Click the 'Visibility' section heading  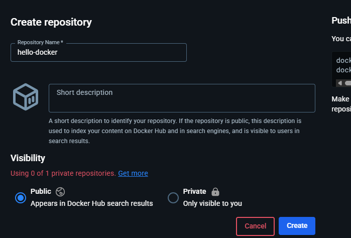coord(28,158)
